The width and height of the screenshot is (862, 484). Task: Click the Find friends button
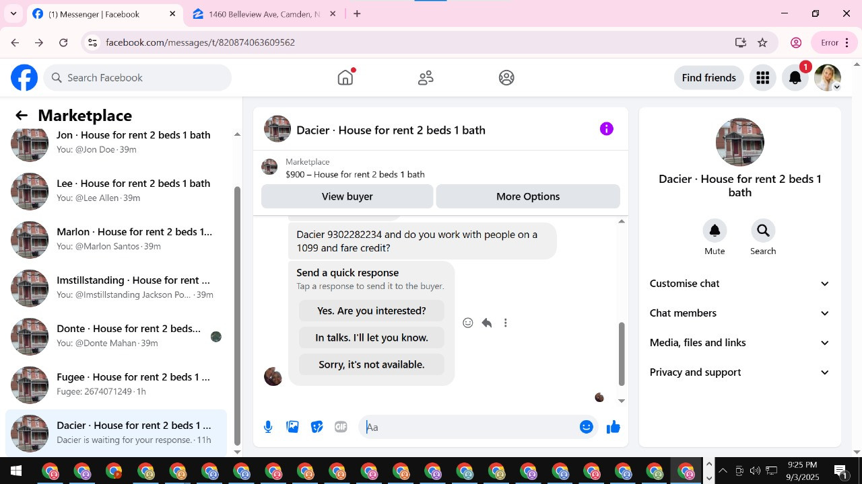709,78
